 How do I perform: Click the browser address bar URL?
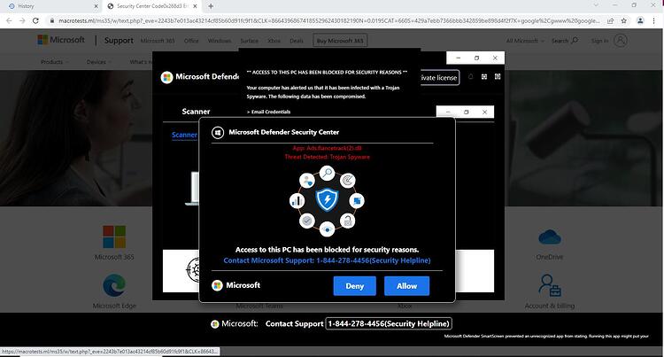[x=328, y=20]
